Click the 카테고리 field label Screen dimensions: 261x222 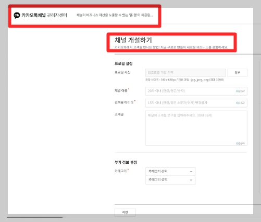coord(121,171)
